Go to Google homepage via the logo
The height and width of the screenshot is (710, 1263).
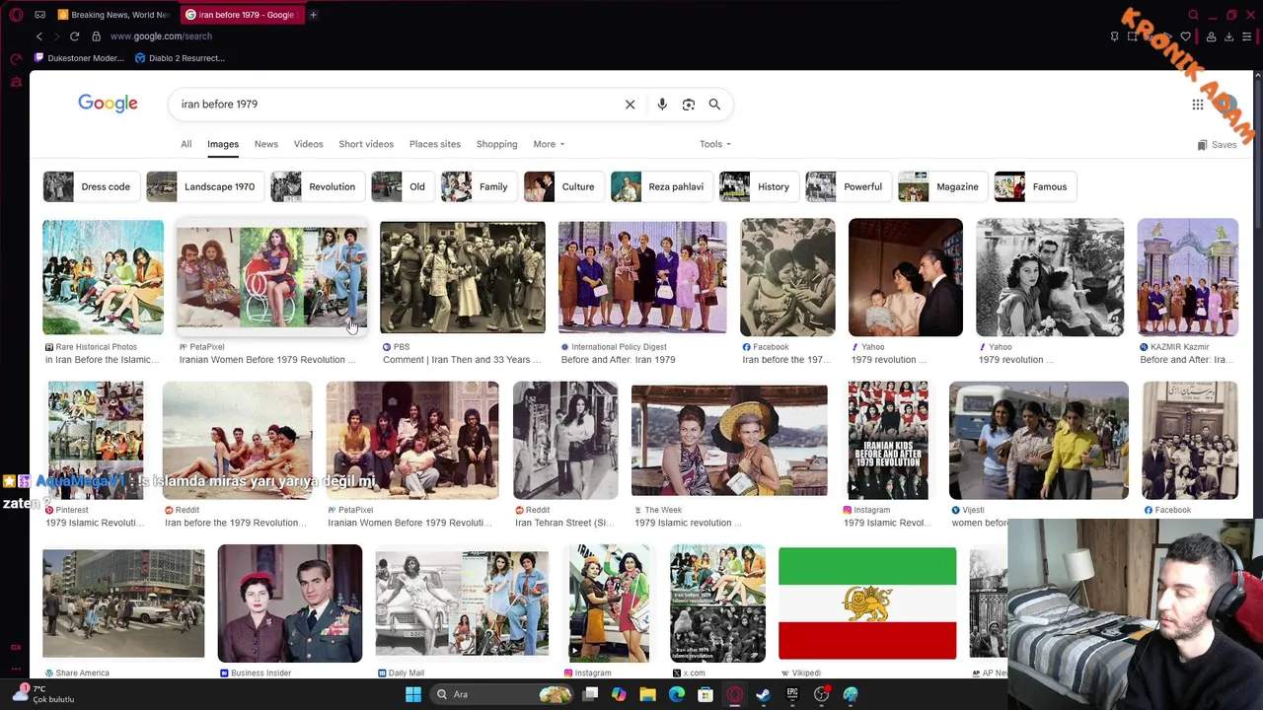(108, 104)
